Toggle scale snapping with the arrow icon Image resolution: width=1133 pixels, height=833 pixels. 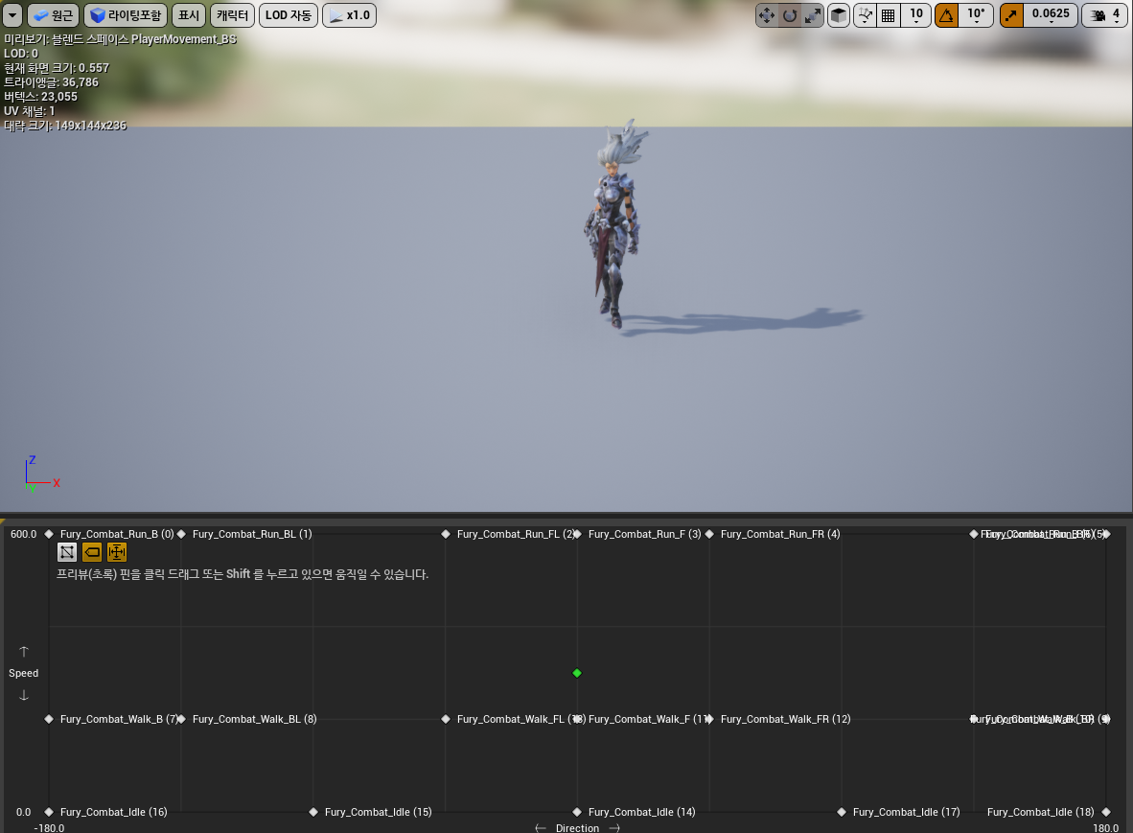[x=1011, y=15]
